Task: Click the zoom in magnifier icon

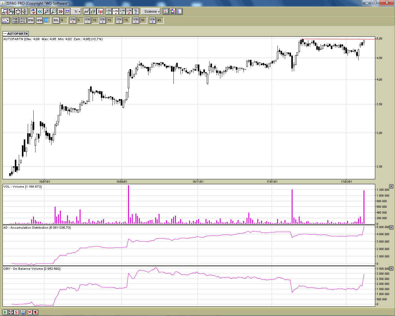Action: [x=47, y=11]
